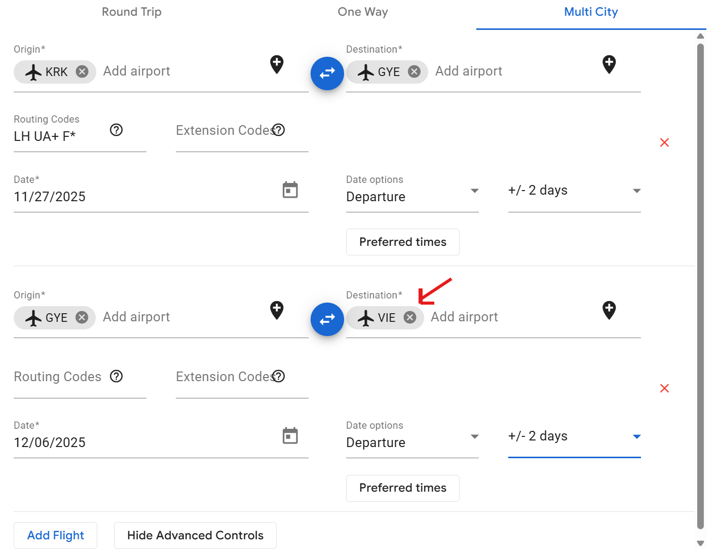Remove GYE chip from second origin
Image resolution: width=718 pixels, height=554 pixels.
pos(82,317)
